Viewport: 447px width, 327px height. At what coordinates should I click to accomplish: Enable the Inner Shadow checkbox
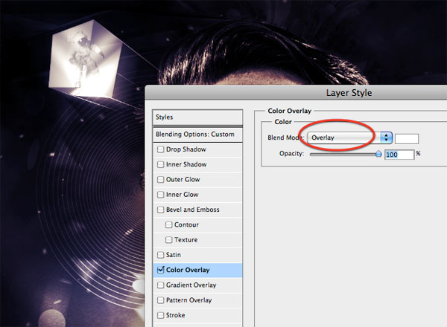pos(160,164)
